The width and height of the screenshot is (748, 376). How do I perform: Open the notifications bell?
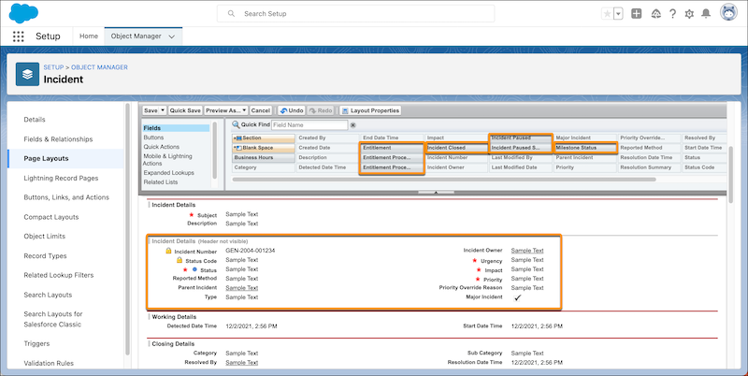[706, 14]
